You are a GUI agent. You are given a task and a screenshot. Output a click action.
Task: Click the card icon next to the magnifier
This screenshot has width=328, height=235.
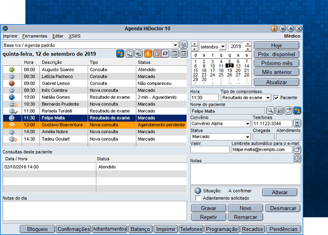(x=279, y=110)
